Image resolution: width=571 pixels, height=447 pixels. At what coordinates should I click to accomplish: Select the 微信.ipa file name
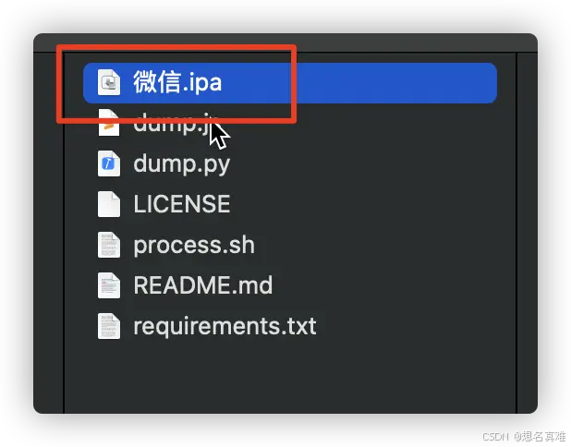(x=177, y=82)
